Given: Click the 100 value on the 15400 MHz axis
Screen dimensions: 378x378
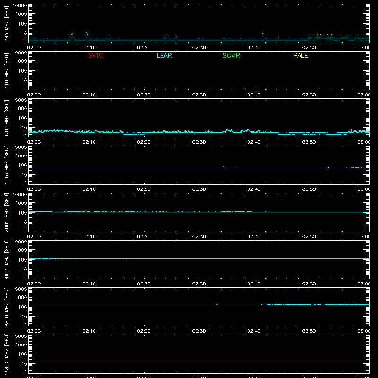Looking at the screenshot, I should 23,354.
